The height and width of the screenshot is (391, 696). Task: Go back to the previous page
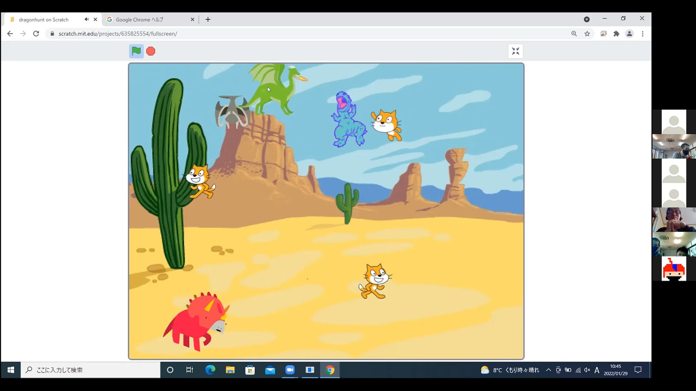10,34
